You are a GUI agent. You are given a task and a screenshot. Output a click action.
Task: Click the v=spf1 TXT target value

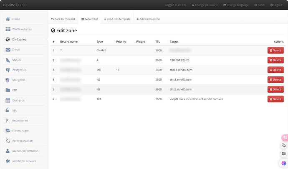coord(196,99)
